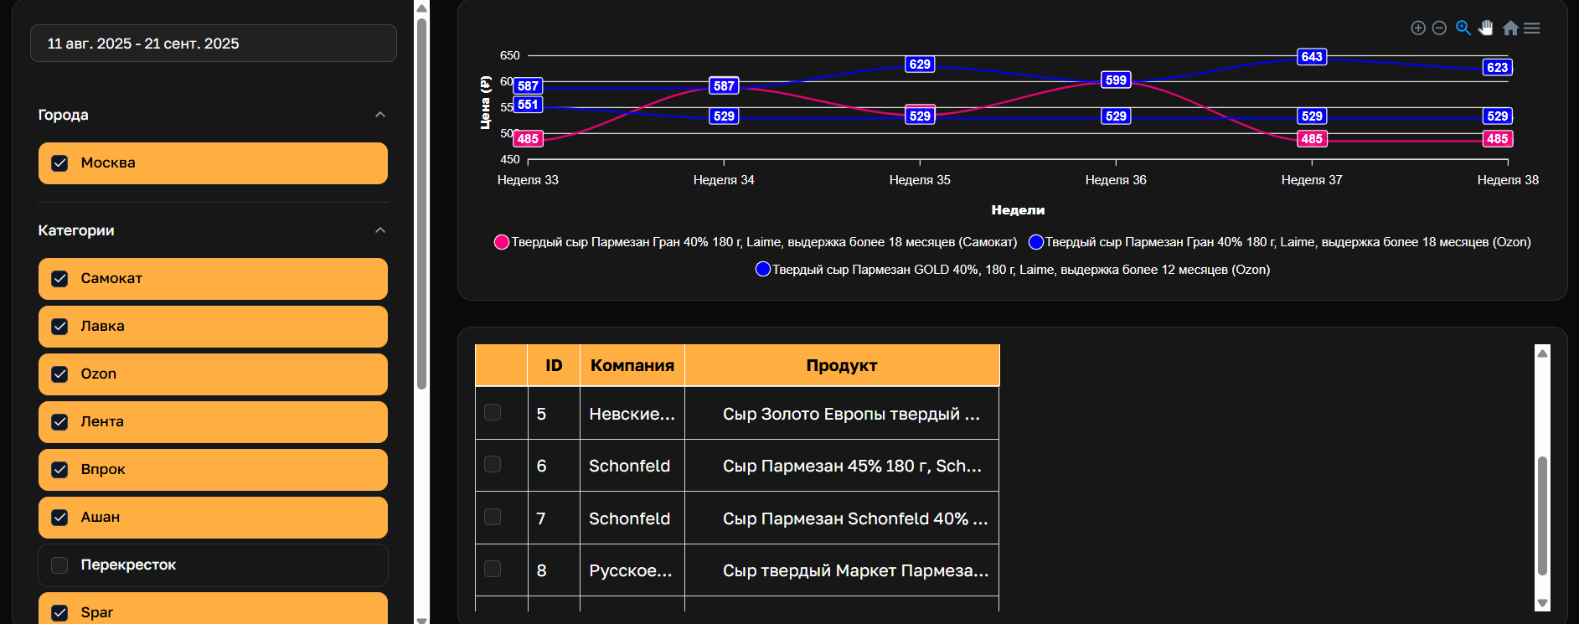1579x624 pixels.
Task: Select table row with ID 6
Action: pyautogui.click(x=493, y=464)
